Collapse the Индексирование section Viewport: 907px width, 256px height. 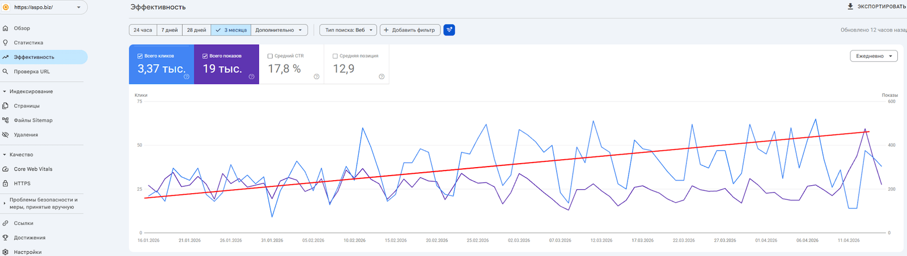[5, 91]
